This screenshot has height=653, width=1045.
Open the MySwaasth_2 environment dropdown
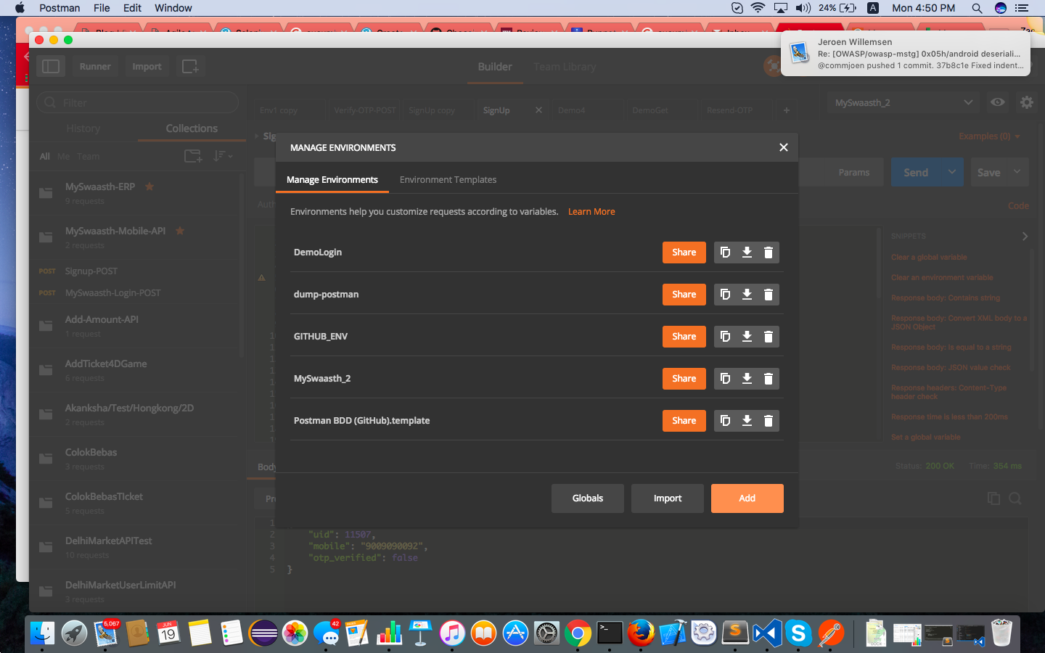[902, 102]
